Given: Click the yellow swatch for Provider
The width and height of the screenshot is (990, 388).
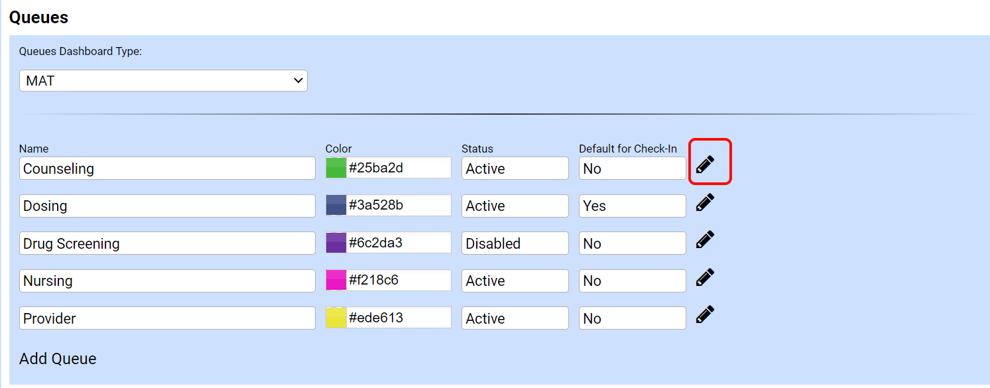Looking at the screenshot, I should pyautogui.click(x=336, y=318).
